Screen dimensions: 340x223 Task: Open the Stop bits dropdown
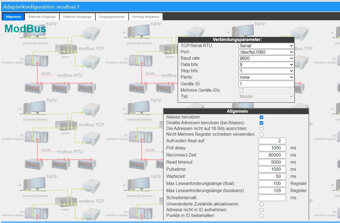click(266, 71)
